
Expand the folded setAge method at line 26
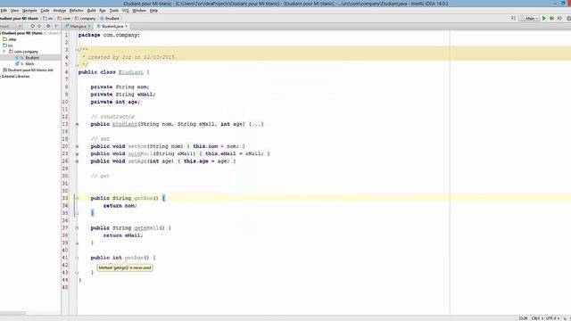point(77,161)
